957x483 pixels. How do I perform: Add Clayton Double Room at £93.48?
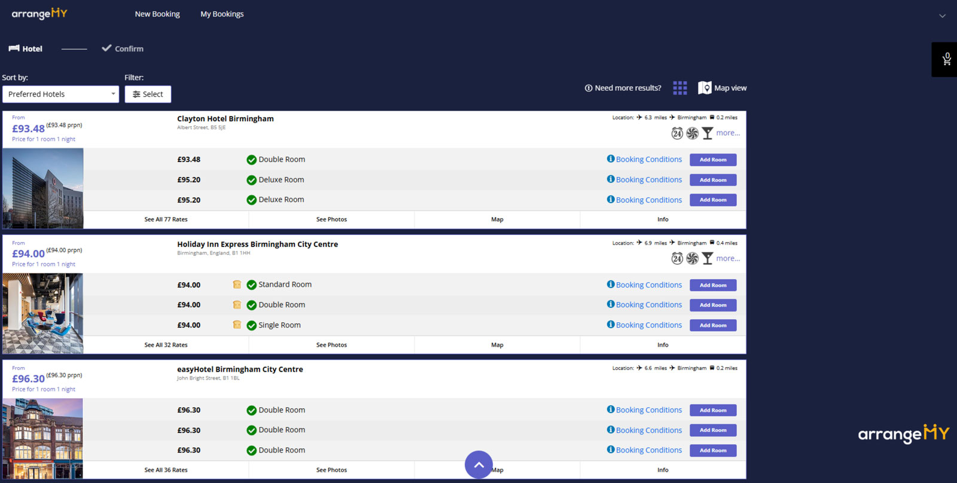click(x=713, y=160)
